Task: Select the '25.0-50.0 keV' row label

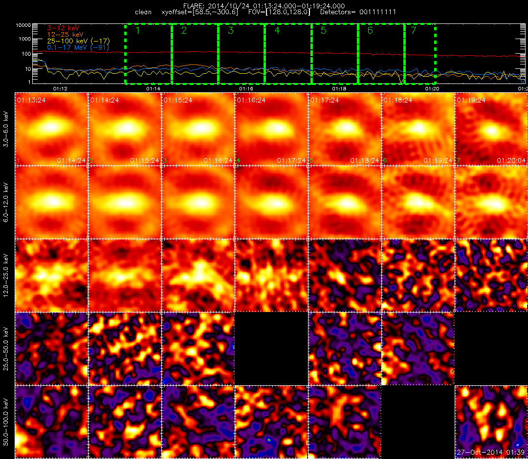Action: click(x=6, y=349)
